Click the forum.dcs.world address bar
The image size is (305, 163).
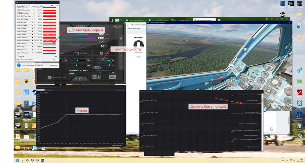pos(140,25)
